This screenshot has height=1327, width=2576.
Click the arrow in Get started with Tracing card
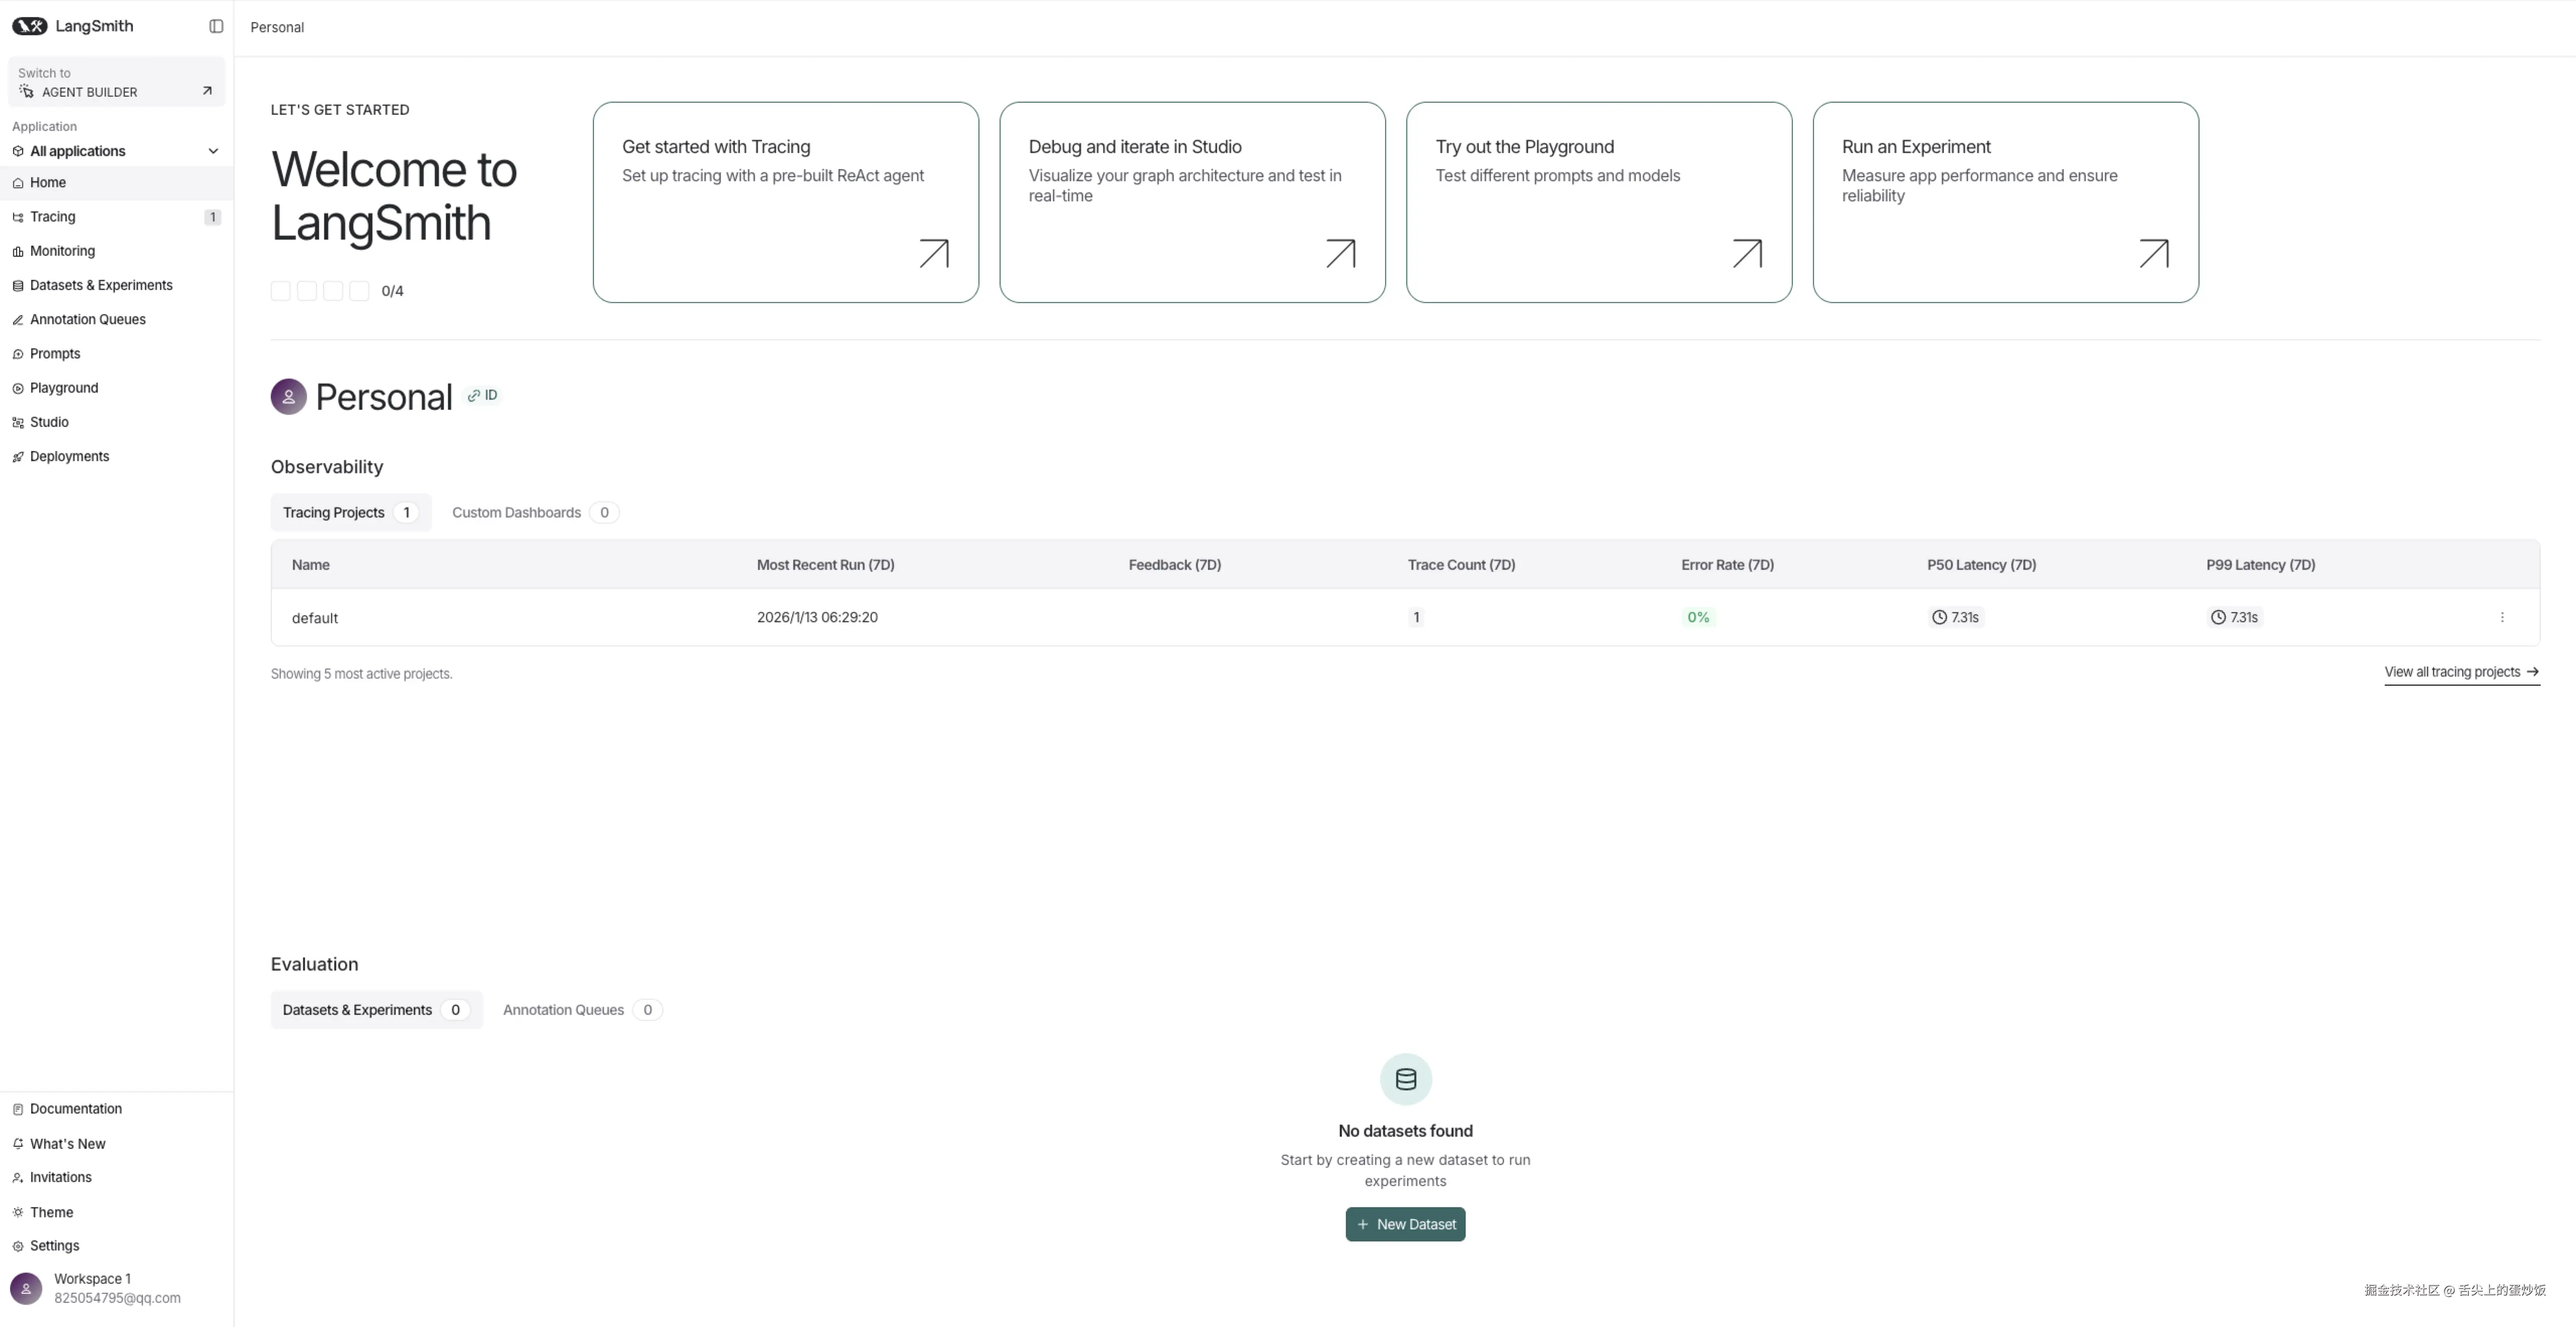pos(933,254)
